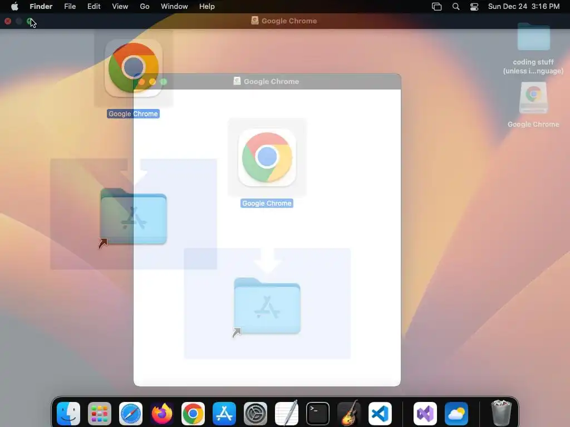570x427 pixels.
Task: Launch Google Chrome from the Dock
Action: coord(193,414)
